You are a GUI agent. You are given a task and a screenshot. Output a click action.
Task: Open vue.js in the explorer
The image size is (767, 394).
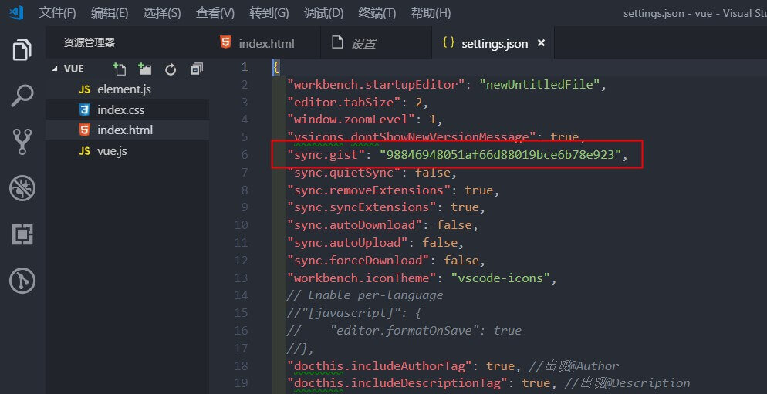(112, 150)
